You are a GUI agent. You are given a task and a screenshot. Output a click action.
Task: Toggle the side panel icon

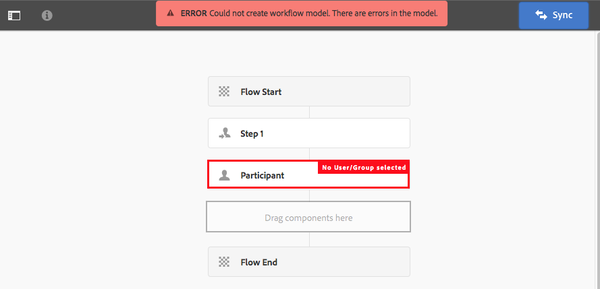pyautogui.click(x=14, y=15)
